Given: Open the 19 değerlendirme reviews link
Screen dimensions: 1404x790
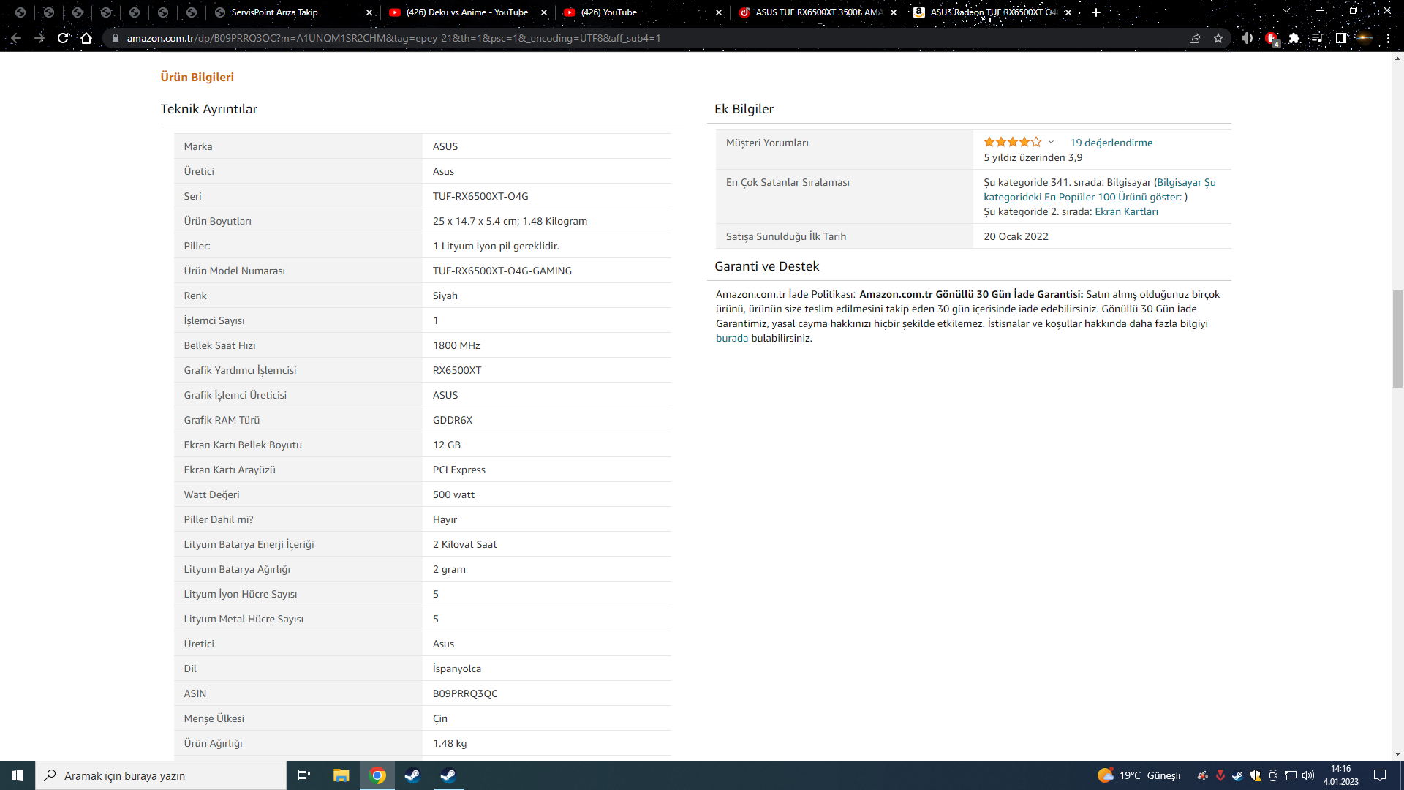Looking at the screenshot, I should pos(1111,143).
